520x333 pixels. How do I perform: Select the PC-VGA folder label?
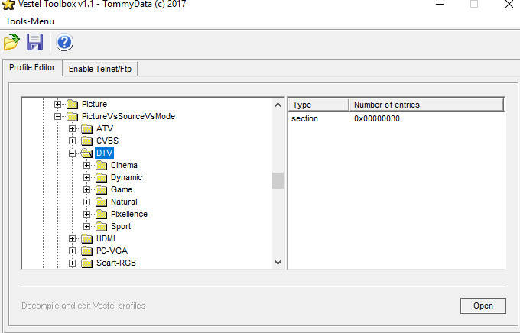(112, 251)
